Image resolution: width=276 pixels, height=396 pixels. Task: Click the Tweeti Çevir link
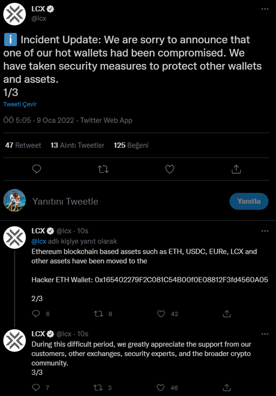coord(19,104)
